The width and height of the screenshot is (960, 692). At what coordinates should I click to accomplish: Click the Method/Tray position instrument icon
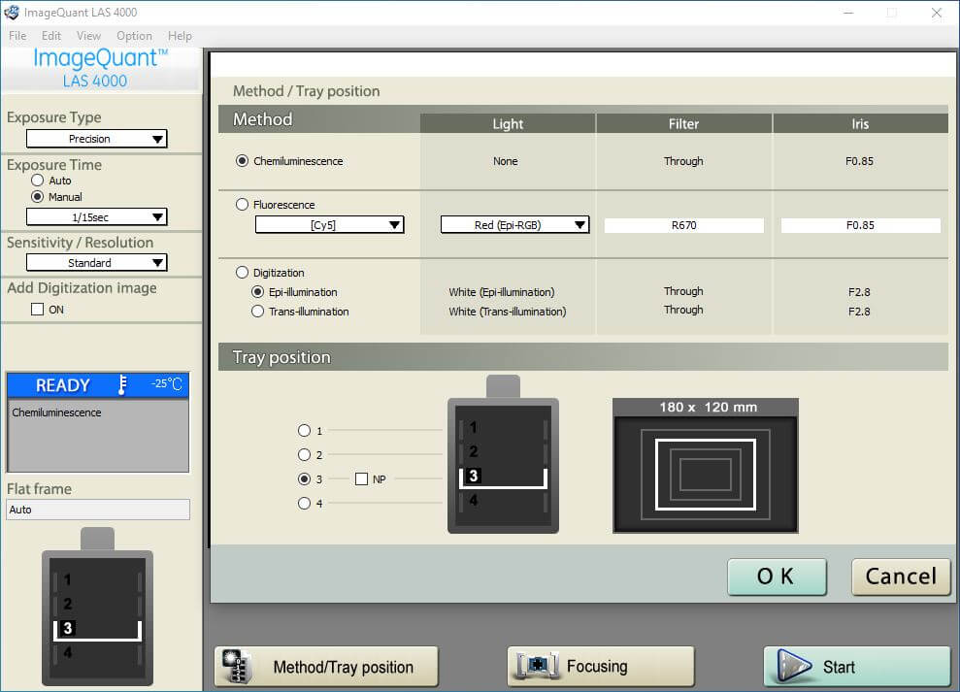236,666
